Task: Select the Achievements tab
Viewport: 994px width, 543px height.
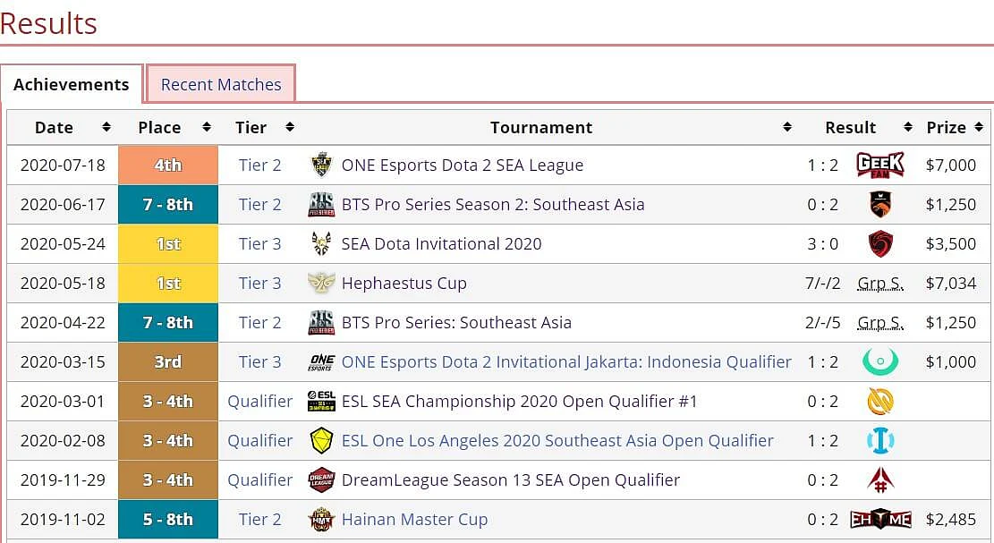Action: (x=71, y=84)
